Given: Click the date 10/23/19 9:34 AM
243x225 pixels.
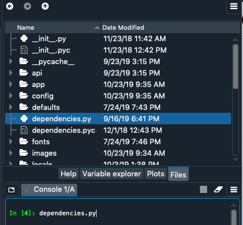Looking at the screenshot, I should [x=134, y=153].
